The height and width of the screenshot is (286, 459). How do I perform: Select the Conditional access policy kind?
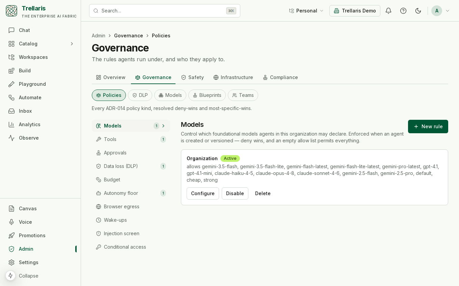point(131,247)
